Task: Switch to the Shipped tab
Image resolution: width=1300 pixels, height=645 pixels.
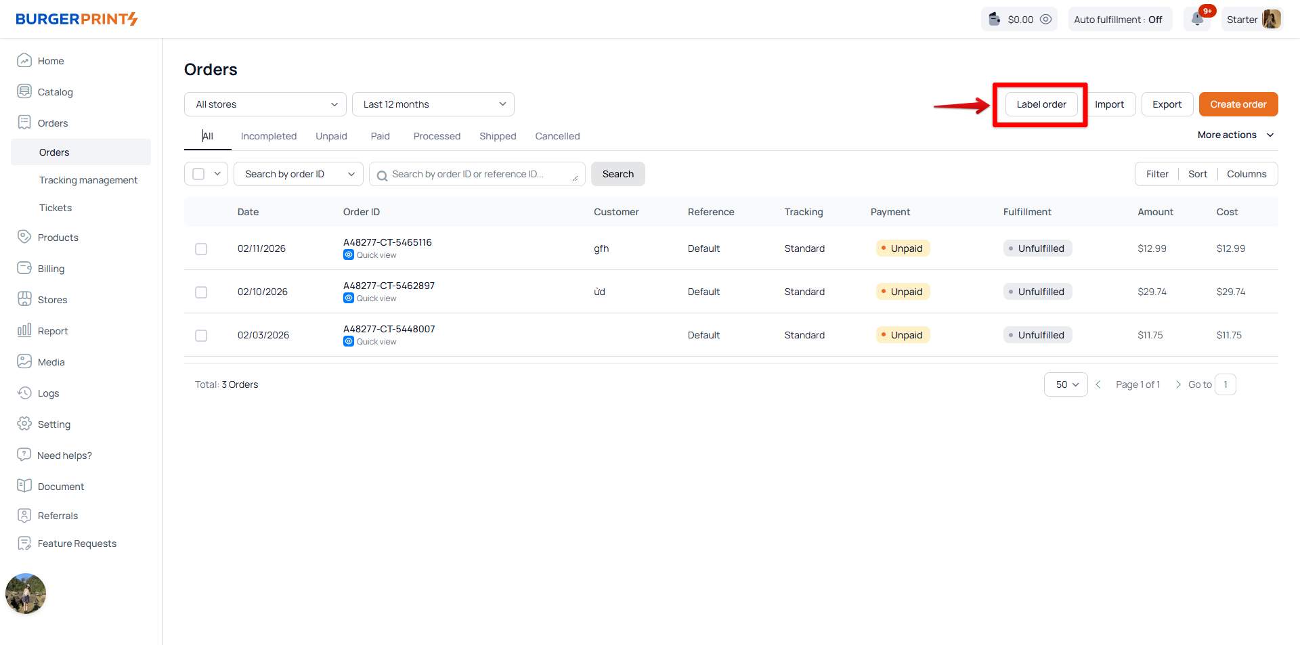Action: tap(498, 136)
